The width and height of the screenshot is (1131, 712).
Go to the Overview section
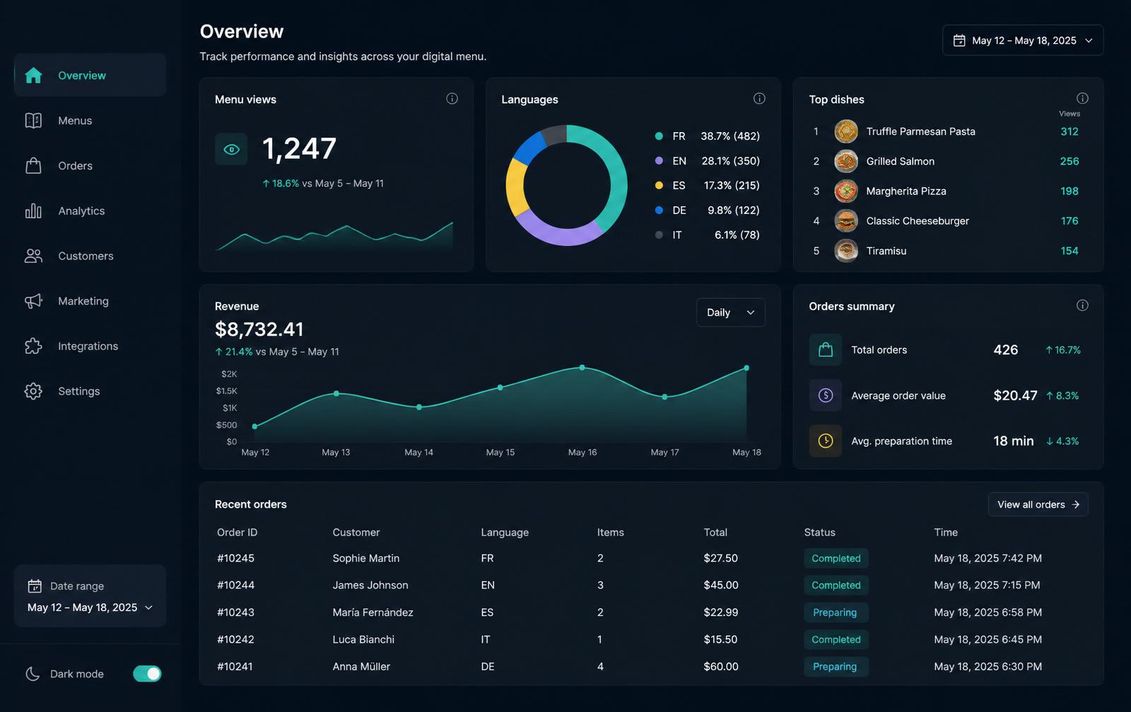pos(90,76)
